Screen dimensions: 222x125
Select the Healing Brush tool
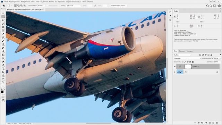point(3,37)
